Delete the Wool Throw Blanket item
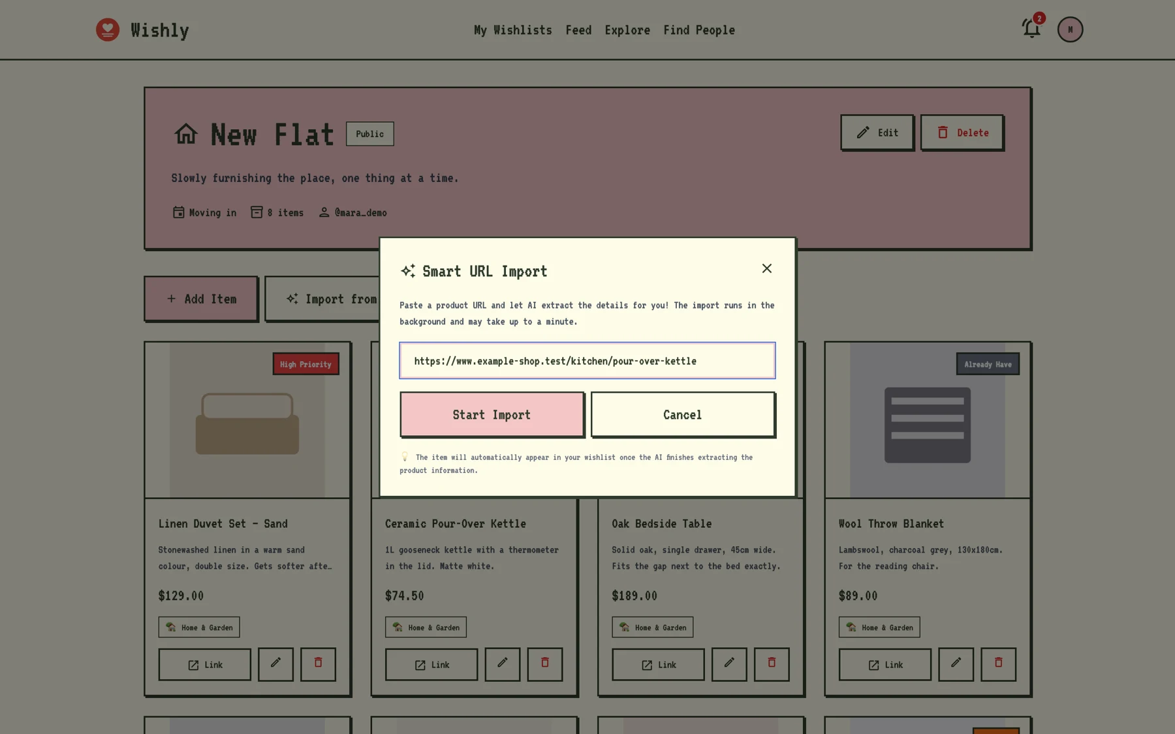Image resolution: width=1175 pixels, height=734 pixels. point(999,664)
